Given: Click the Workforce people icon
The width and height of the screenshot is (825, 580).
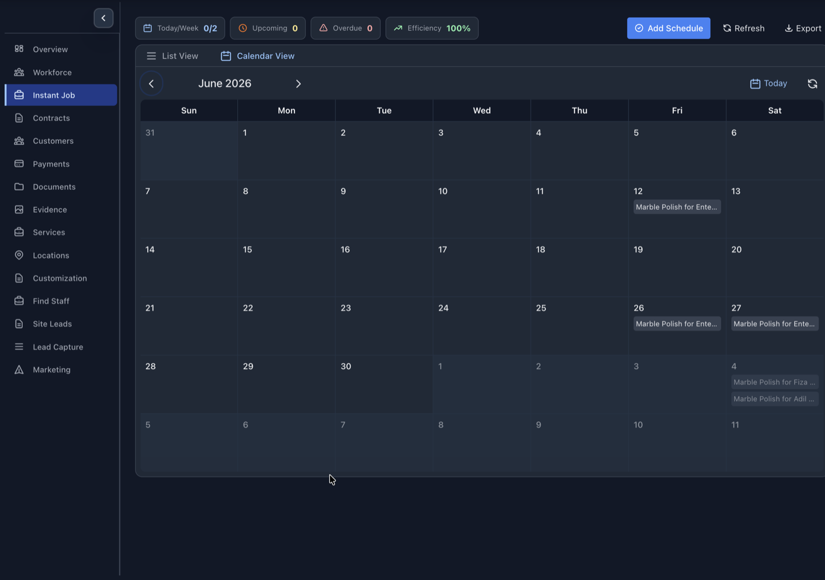Looking at the screenshot, I should 19,72.
